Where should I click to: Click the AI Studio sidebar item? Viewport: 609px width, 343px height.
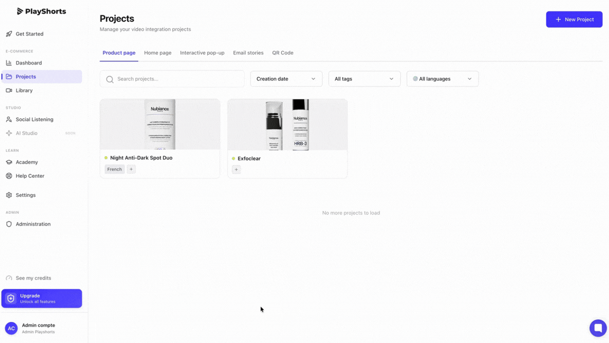pos(42,133)
